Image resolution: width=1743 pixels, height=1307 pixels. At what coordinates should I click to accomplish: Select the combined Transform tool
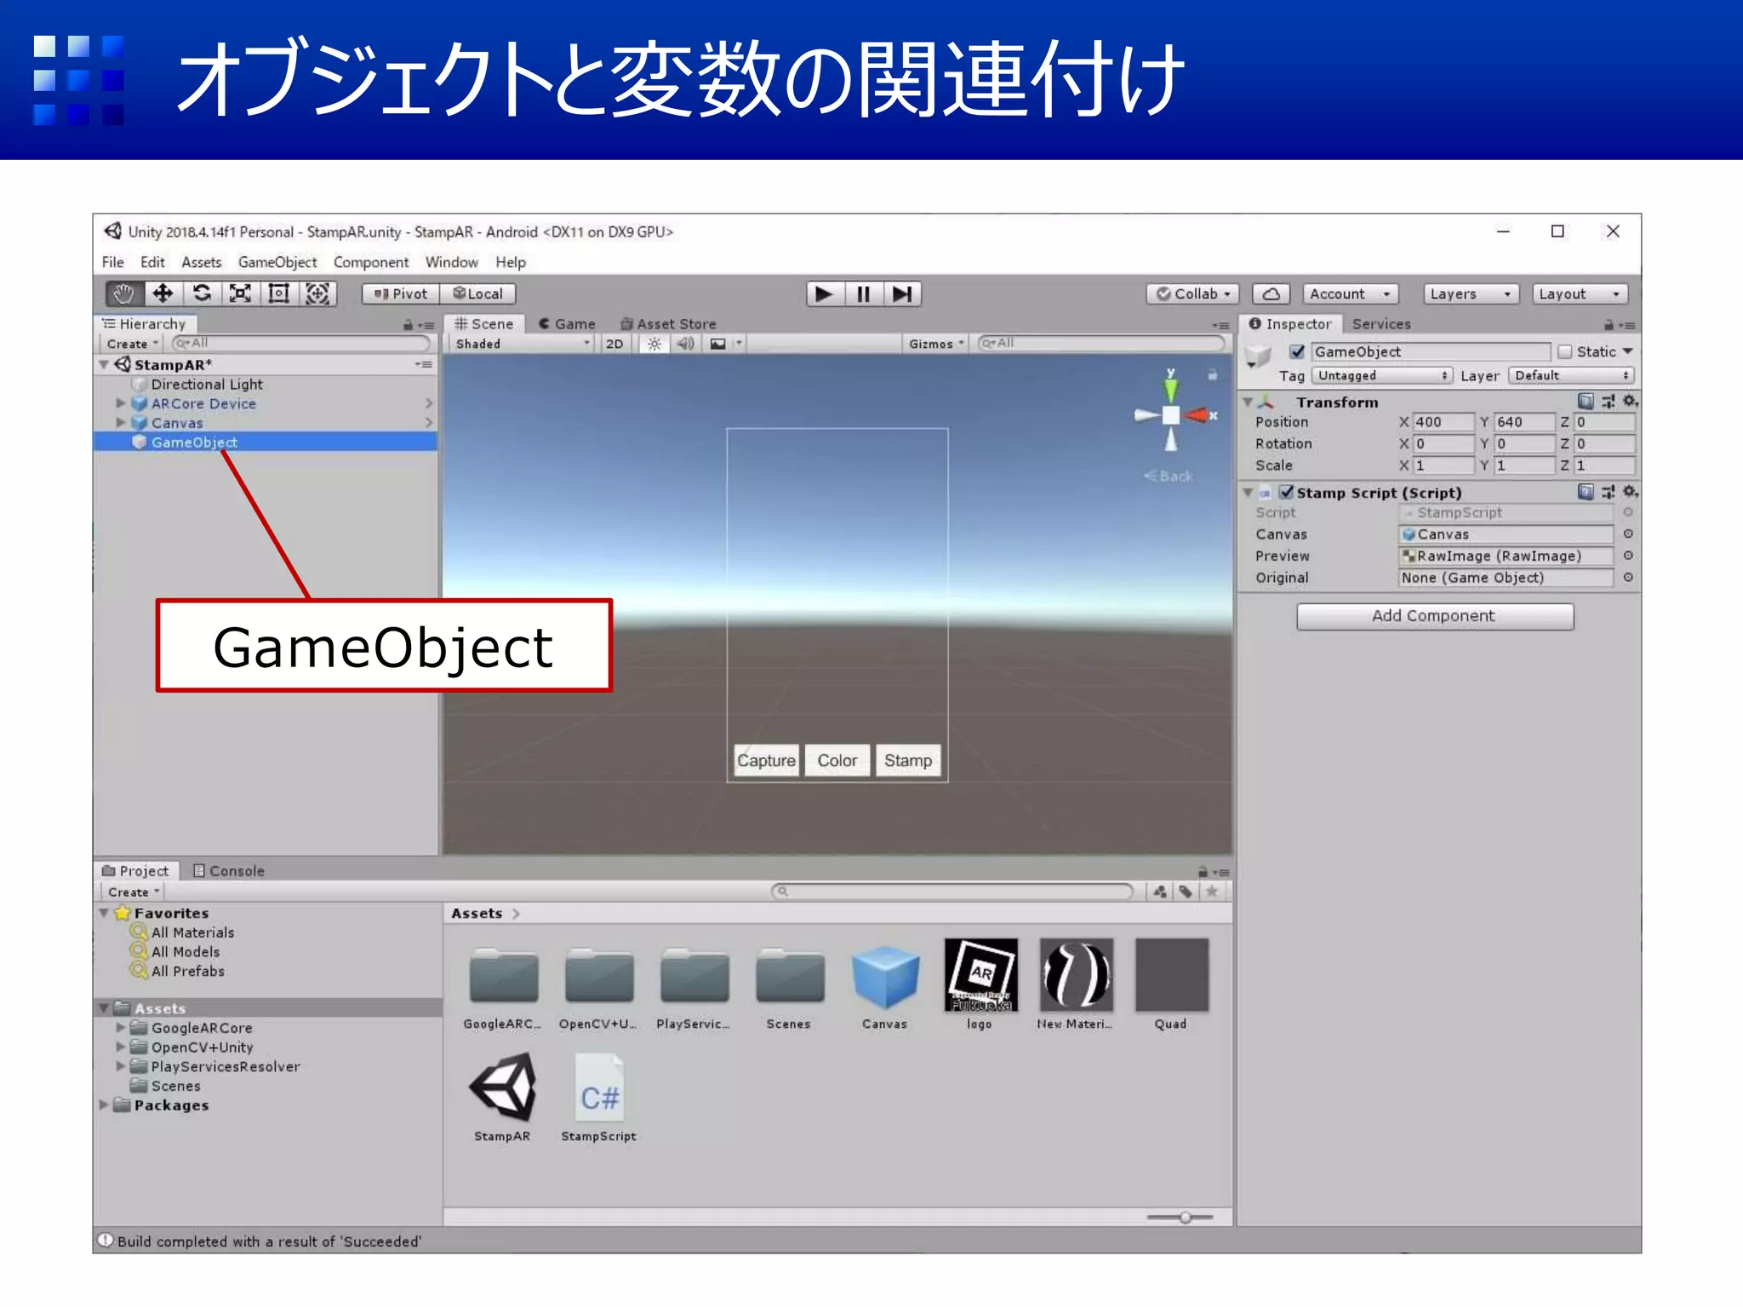[x=318, y=294]
